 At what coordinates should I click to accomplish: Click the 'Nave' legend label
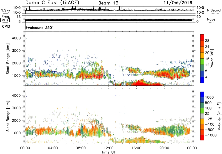[211, 19]
